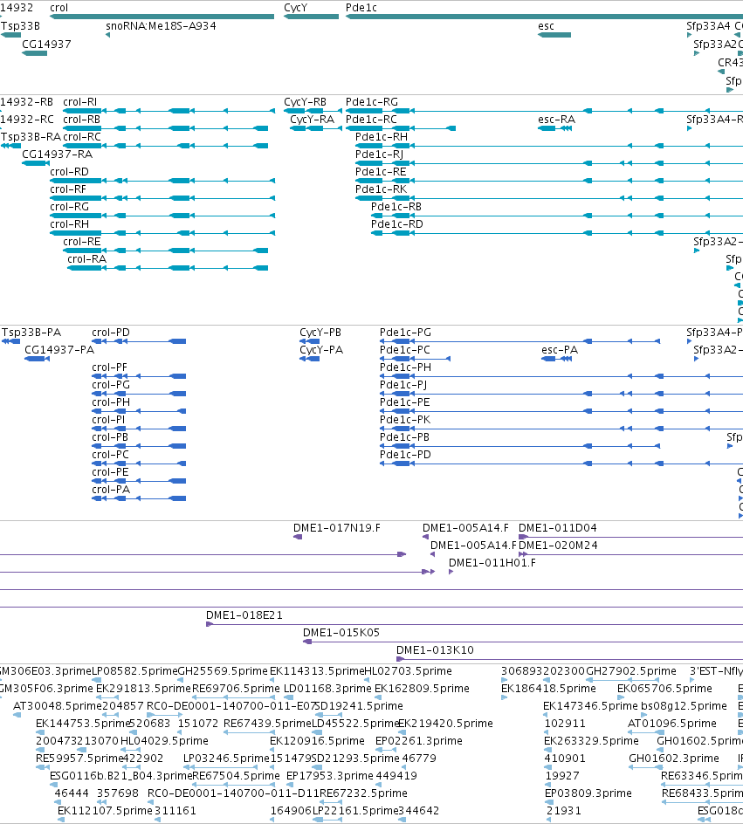Select transcript crol-RB
The height and width of the screenshot is (824, 743).
point(166,128)
